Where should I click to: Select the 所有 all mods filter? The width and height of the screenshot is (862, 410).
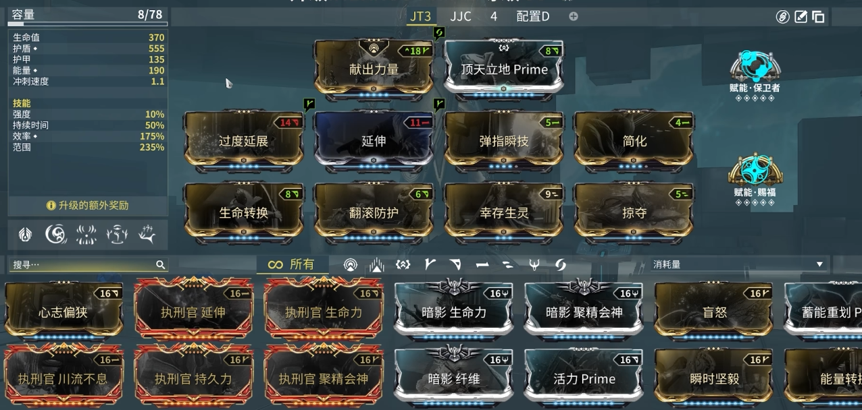point(292,264)
